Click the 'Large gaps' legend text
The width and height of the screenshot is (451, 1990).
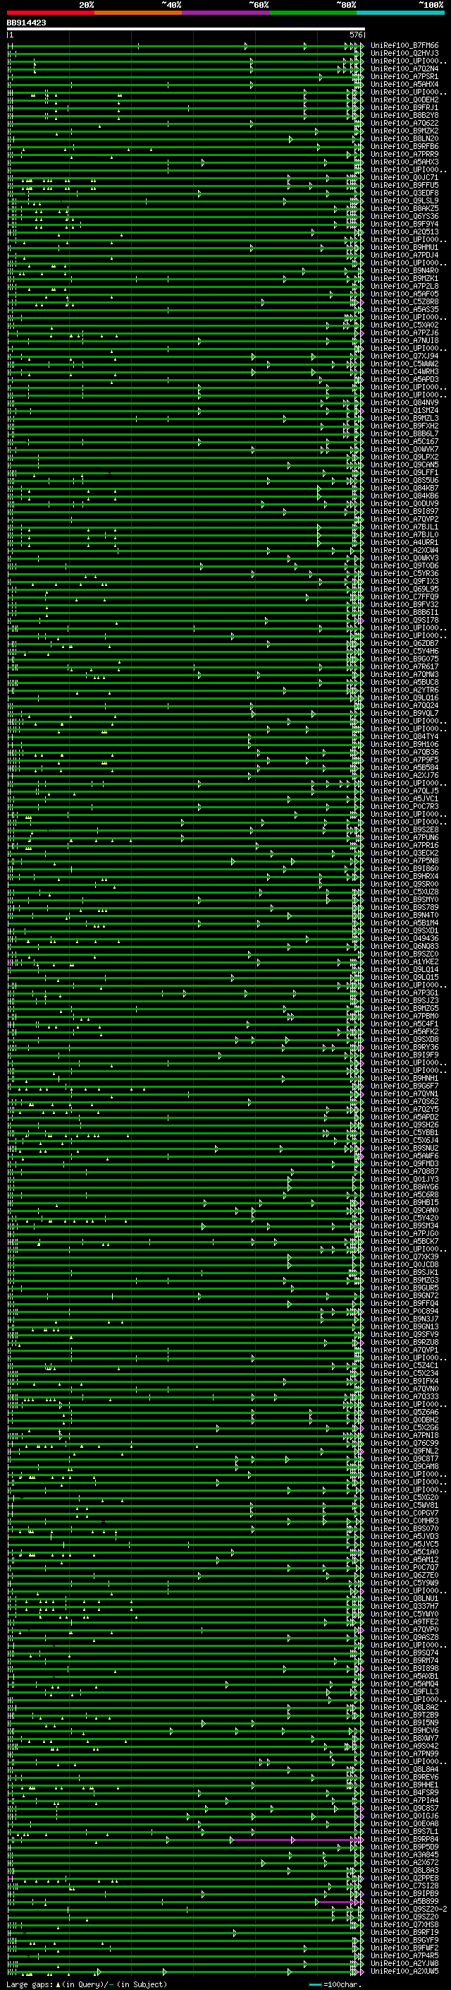pos(30,1984)
